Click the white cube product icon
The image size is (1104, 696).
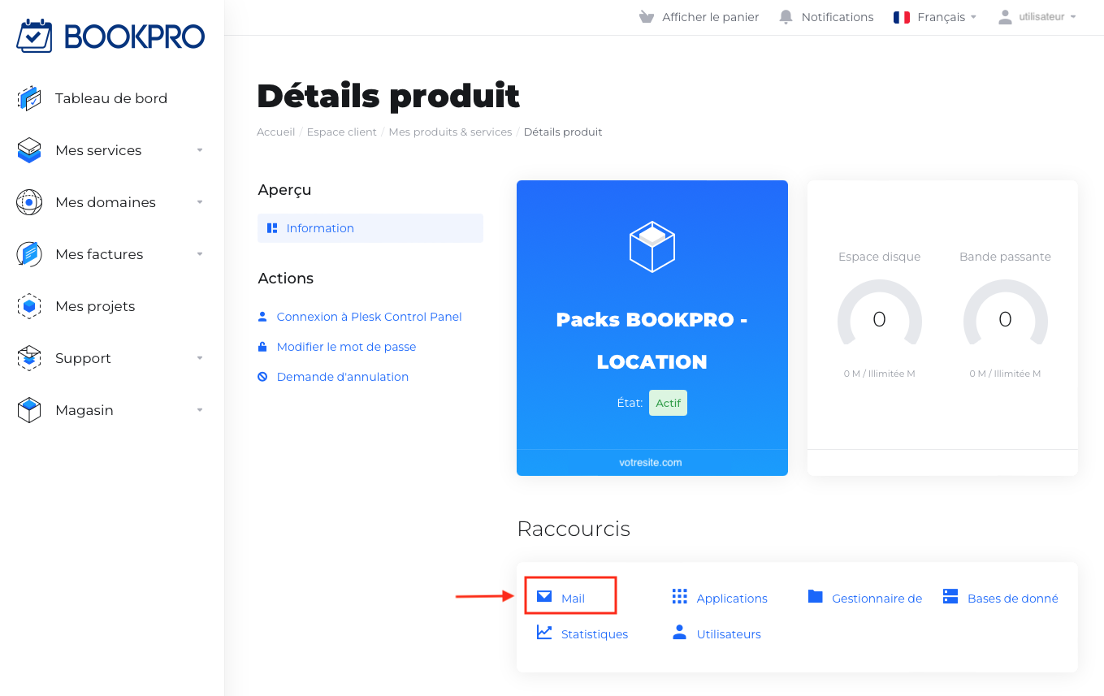(x=652, y=247)
